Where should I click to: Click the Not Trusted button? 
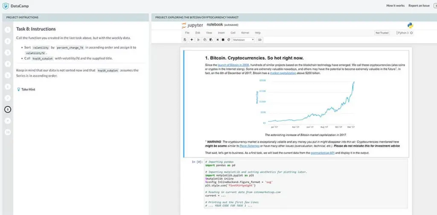(382, 33)
